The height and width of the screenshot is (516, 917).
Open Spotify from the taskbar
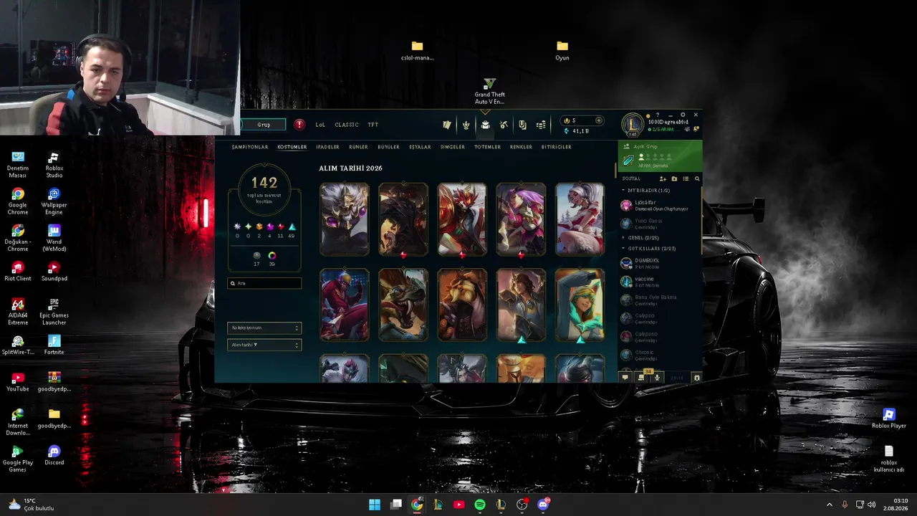pyautogui.click(x=480, y=505)
